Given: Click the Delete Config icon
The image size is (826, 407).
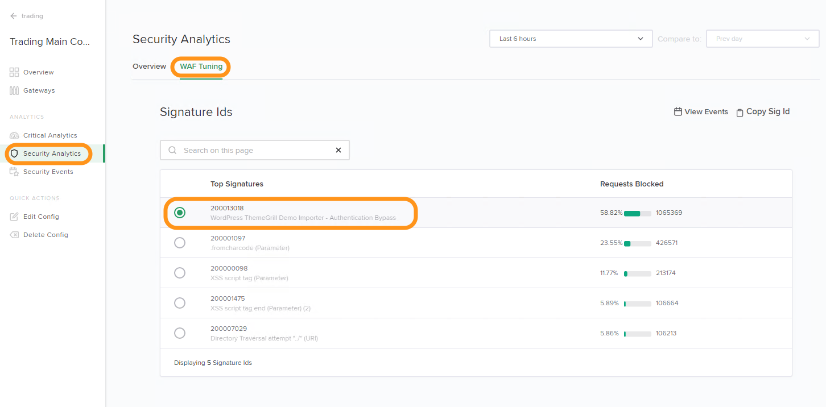Looking at the screenshot, I should point(14,235).
